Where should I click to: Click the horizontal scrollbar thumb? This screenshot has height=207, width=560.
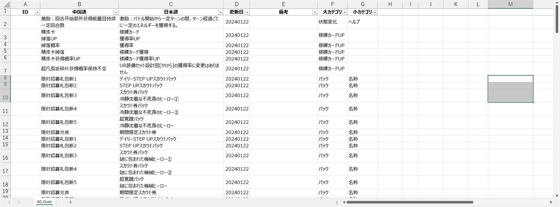(x=409, y=202)
